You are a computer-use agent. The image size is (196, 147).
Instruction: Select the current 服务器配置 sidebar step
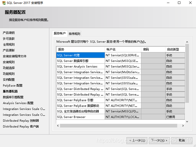coord(10,91)
